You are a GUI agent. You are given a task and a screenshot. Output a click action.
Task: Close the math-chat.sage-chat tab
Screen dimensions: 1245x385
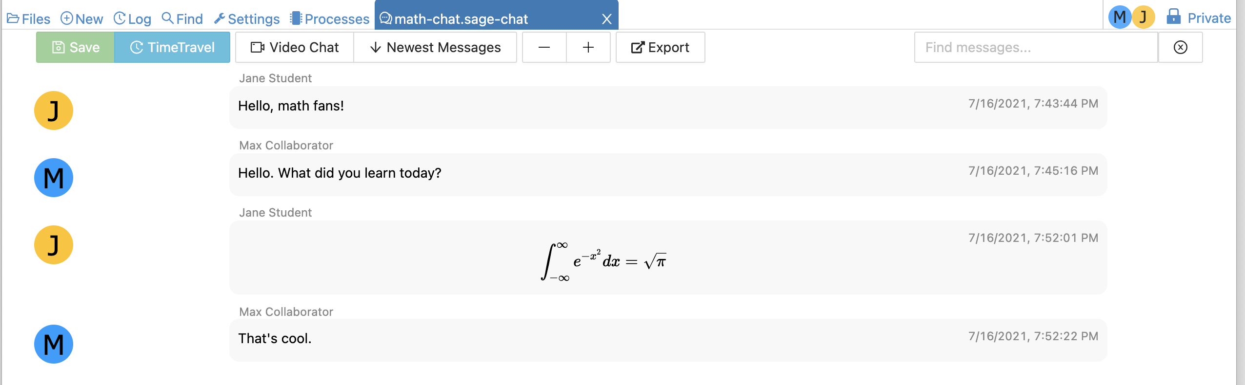click(606, 19)
